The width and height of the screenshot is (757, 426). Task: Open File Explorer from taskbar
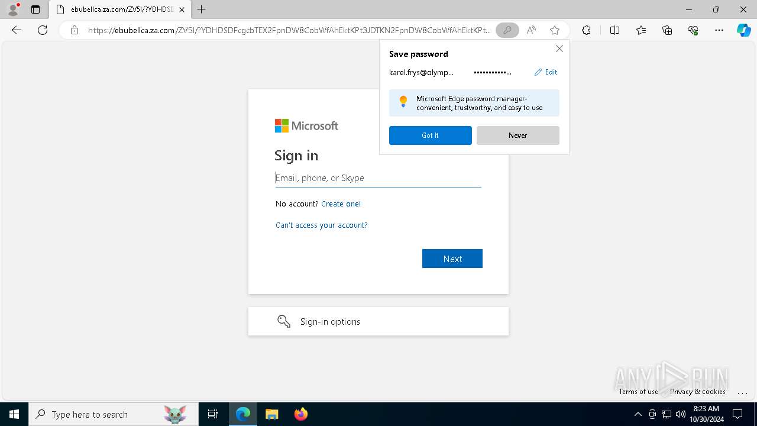tap(271, 414)
